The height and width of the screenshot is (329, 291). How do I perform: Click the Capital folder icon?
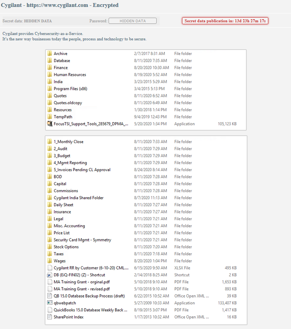pos(50,184)
